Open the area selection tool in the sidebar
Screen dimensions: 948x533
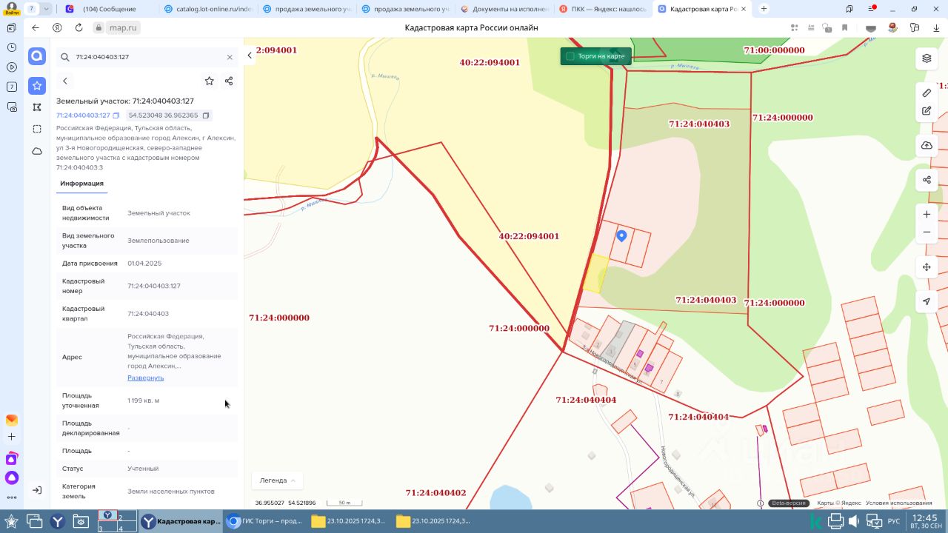pyautogui.click(x=37, y=129)
